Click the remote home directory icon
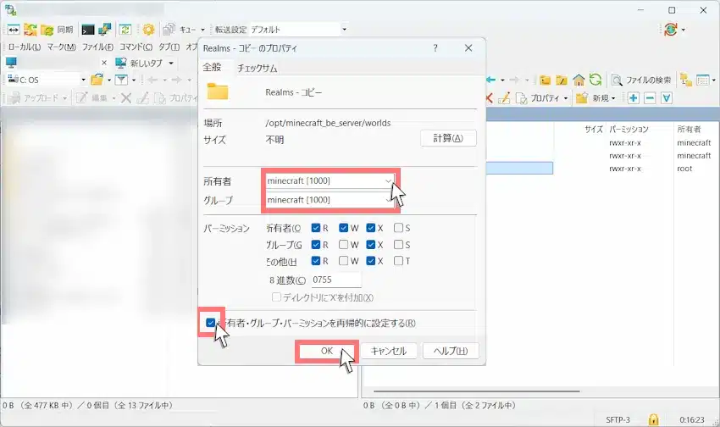720x427 pixels. (579, 80)
